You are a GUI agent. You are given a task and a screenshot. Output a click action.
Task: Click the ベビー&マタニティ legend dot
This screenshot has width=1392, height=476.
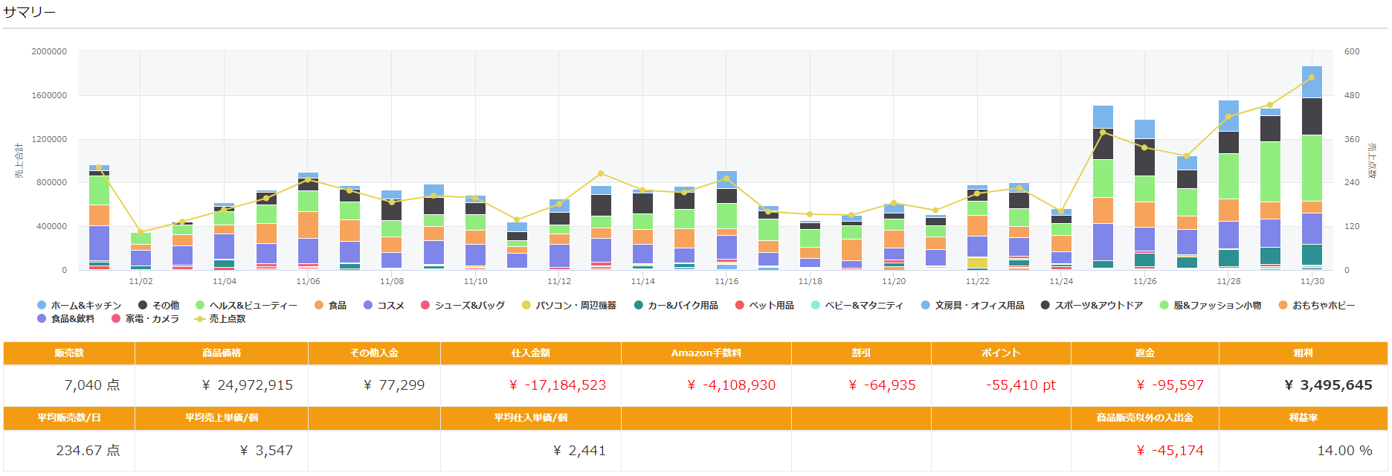[x=816, y=306]
